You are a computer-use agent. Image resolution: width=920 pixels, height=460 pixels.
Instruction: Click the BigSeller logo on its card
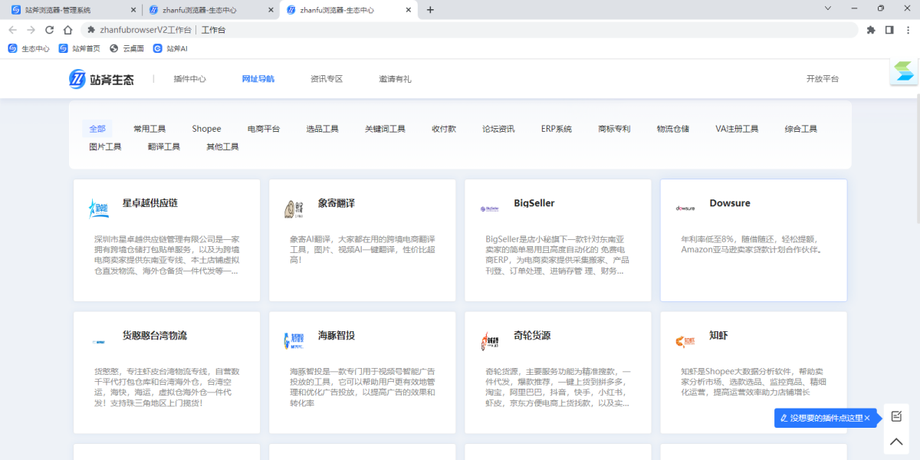point(488,207)
